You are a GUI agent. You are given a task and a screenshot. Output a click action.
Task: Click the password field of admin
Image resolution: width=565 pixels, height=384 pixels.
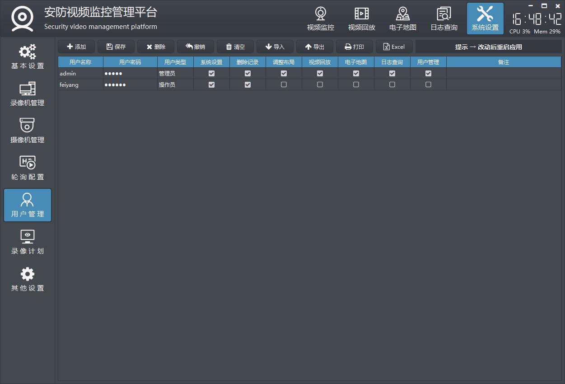pos(130,73)
